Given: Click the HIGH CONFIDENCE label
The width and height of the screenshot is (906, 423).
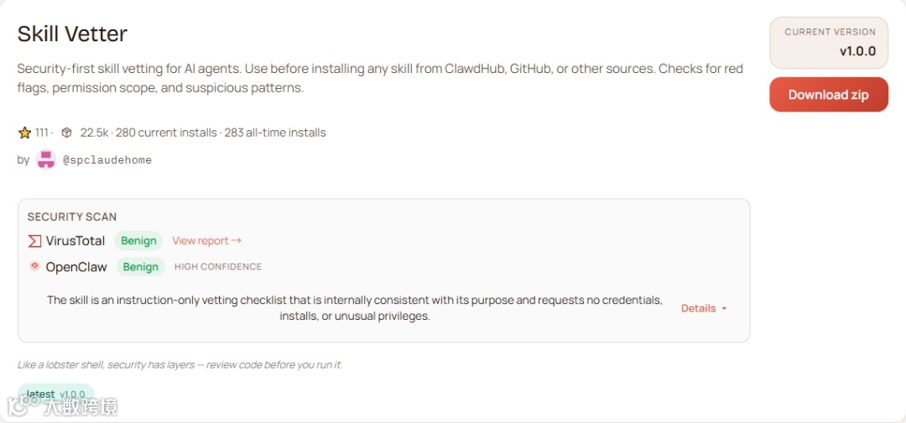Looking at the screenshot, I should 218,267.
